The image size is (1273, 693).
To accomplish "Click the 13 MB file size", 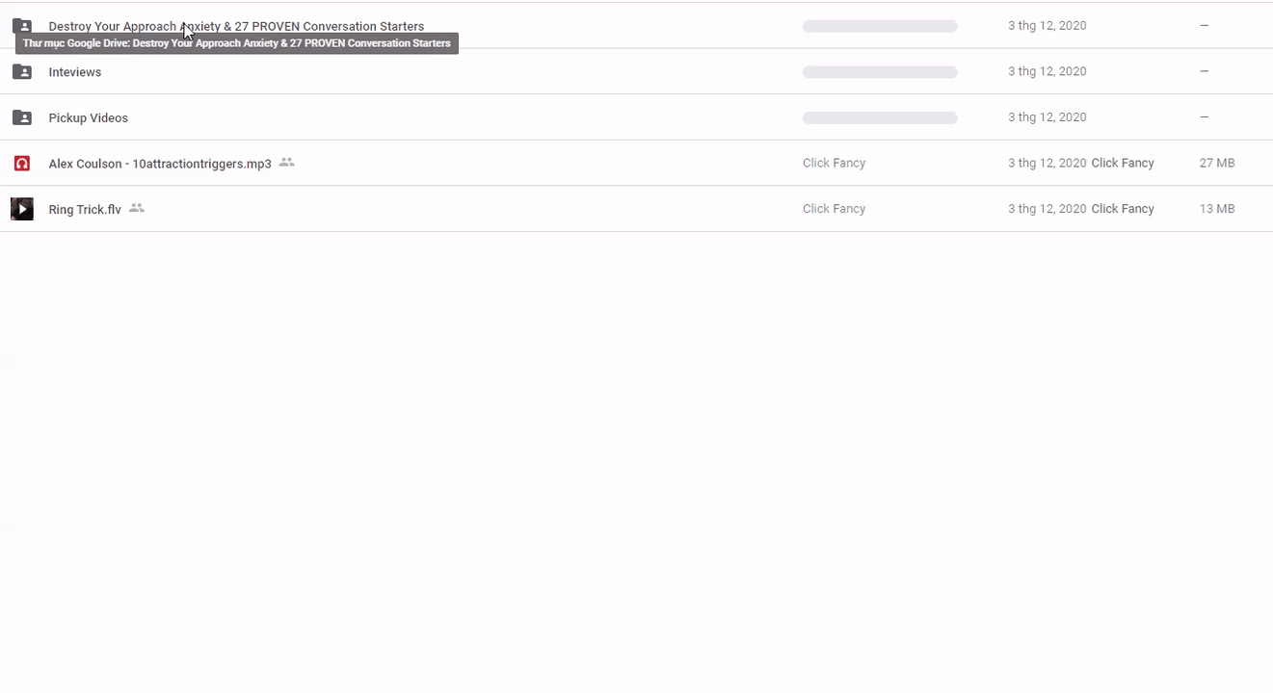I will [1217, 208].
